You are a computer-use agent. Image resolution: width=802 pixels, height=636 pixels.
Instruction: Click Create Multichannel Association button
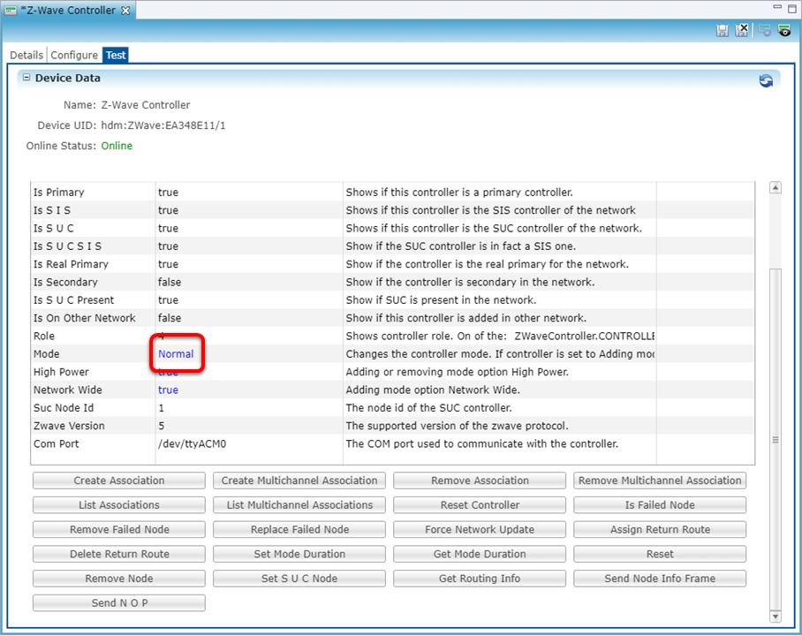[299, 481]
